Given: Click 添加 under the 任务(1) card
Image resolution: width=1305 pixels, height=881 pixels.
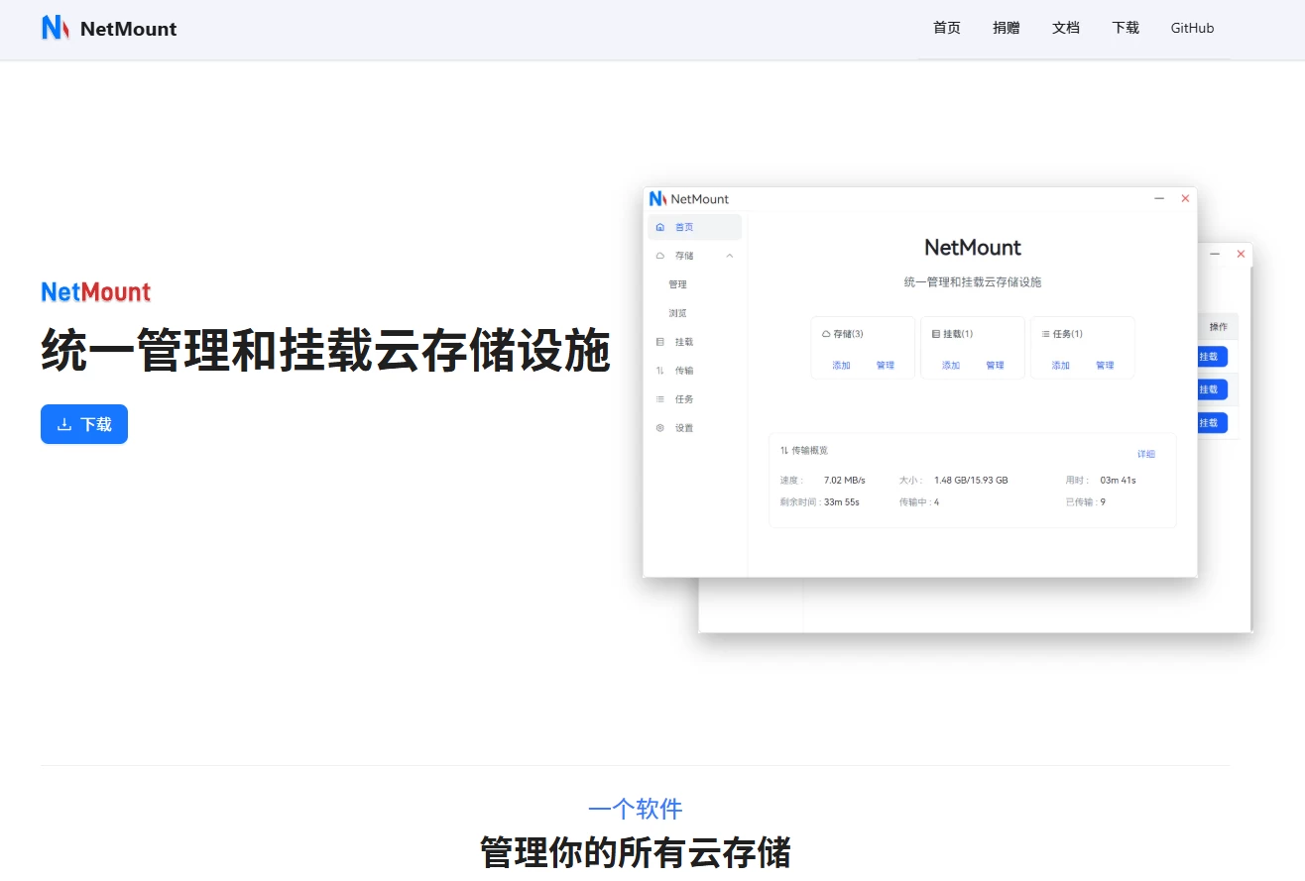Looking at the screenshot, I should coord(1059,365).
